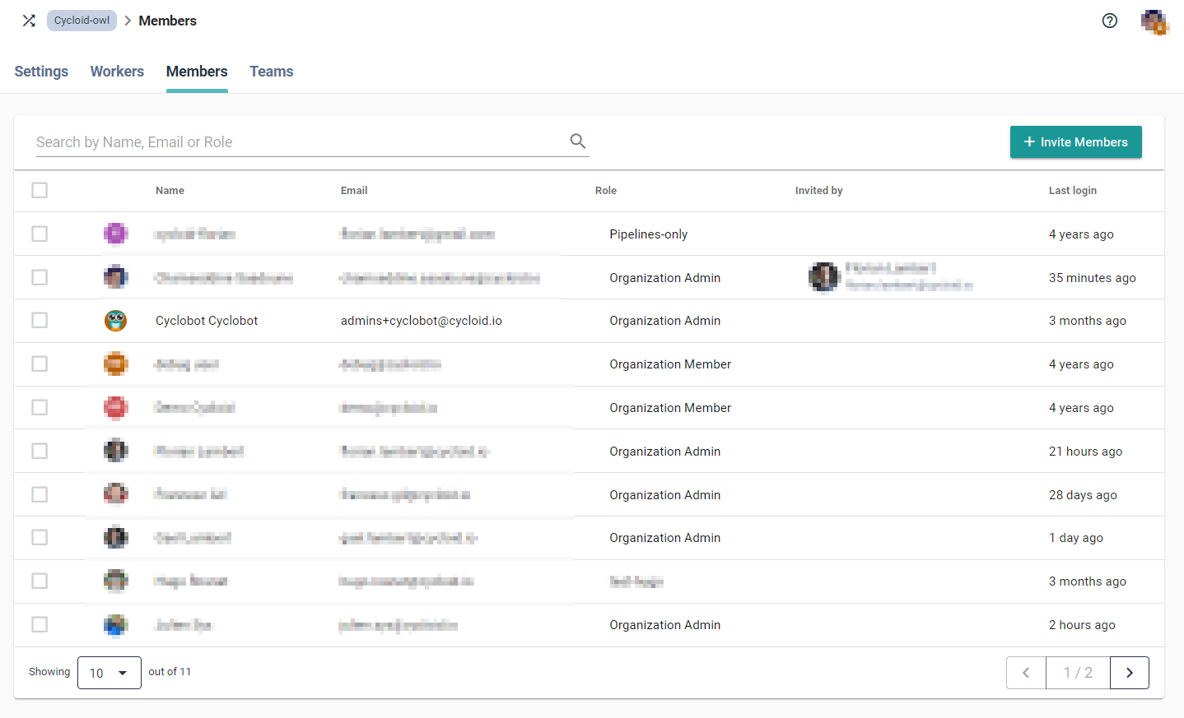Open the user profile avatar menu

coord(1154,22)
